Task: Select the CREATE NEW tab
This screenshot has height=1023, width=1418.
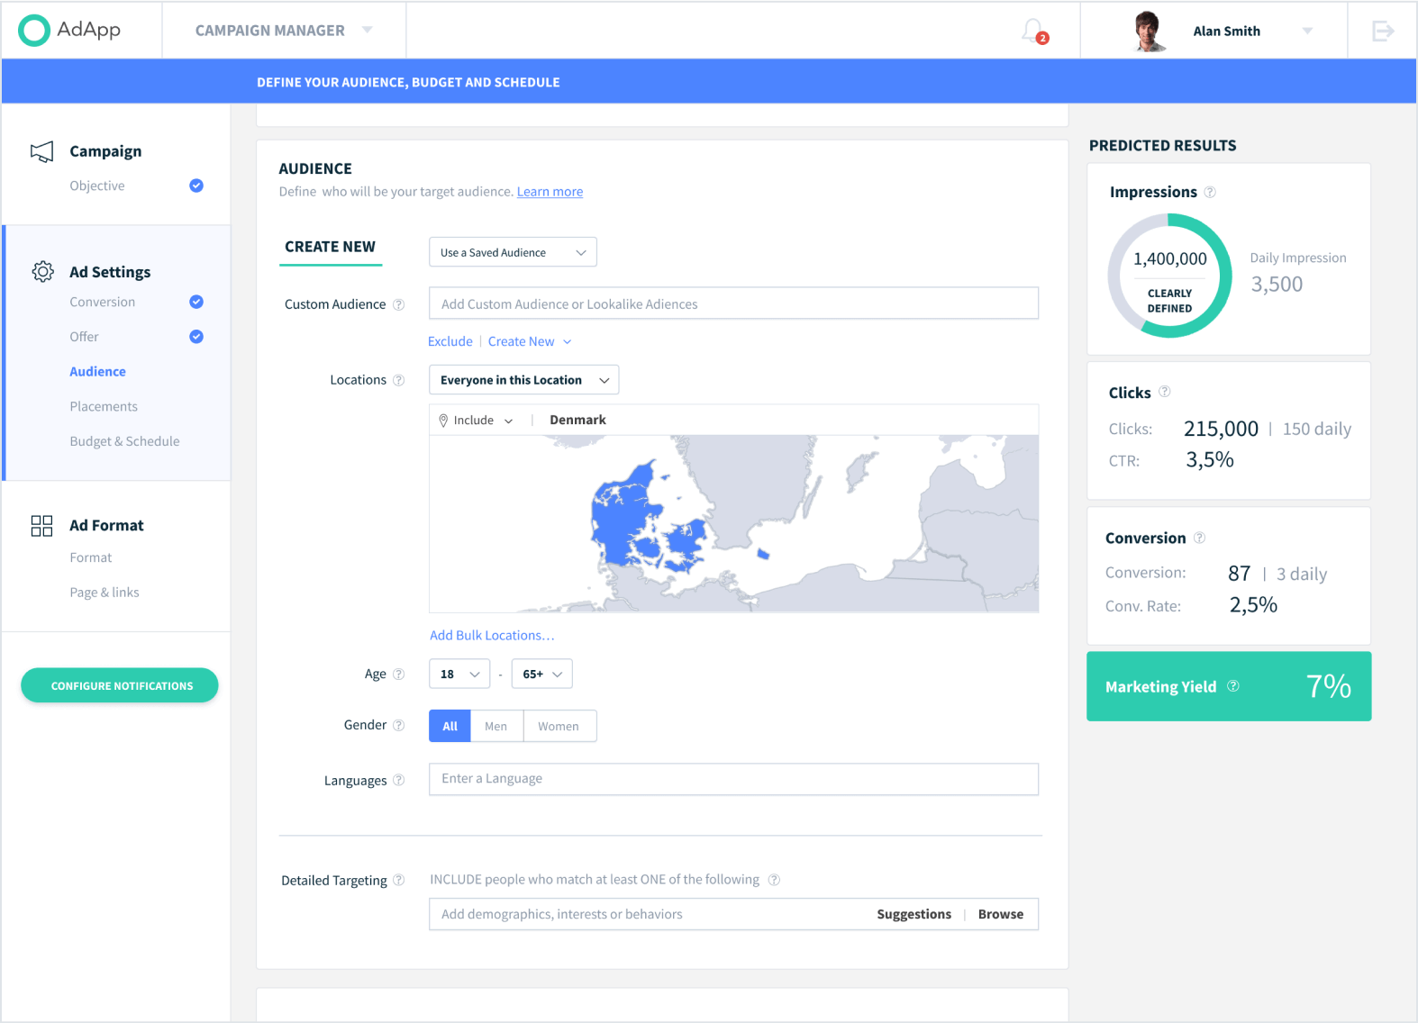Action: coord(331,248)
